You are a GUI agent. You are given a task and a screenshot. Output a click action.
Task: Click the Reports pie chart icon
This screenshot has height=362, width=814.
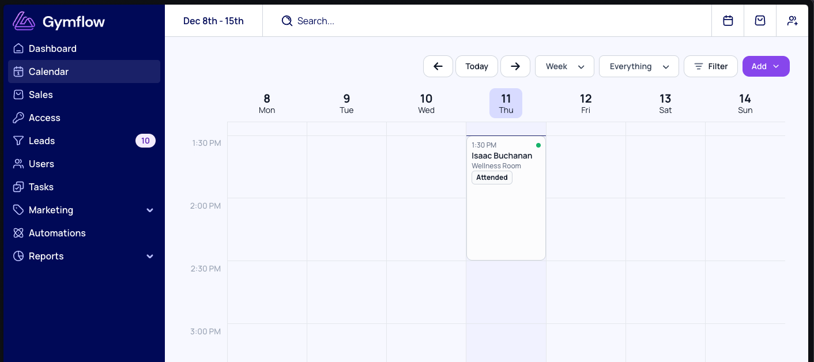18,256
